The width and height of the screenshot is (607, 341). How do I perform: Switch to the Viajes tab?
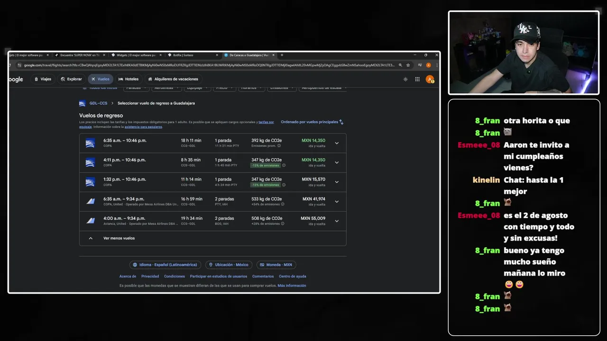coord(43,79)
